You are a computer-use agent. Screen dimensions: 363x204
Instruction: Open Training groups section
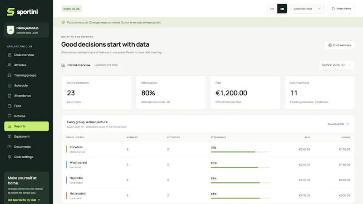coord(26,75)
